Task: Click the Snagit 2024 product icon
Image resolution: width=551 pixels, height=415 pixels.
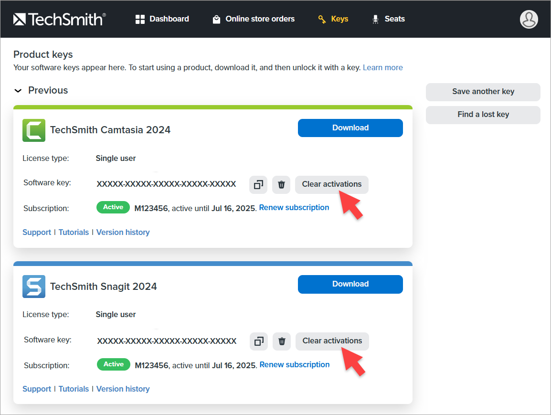Action: coord(34,287)
